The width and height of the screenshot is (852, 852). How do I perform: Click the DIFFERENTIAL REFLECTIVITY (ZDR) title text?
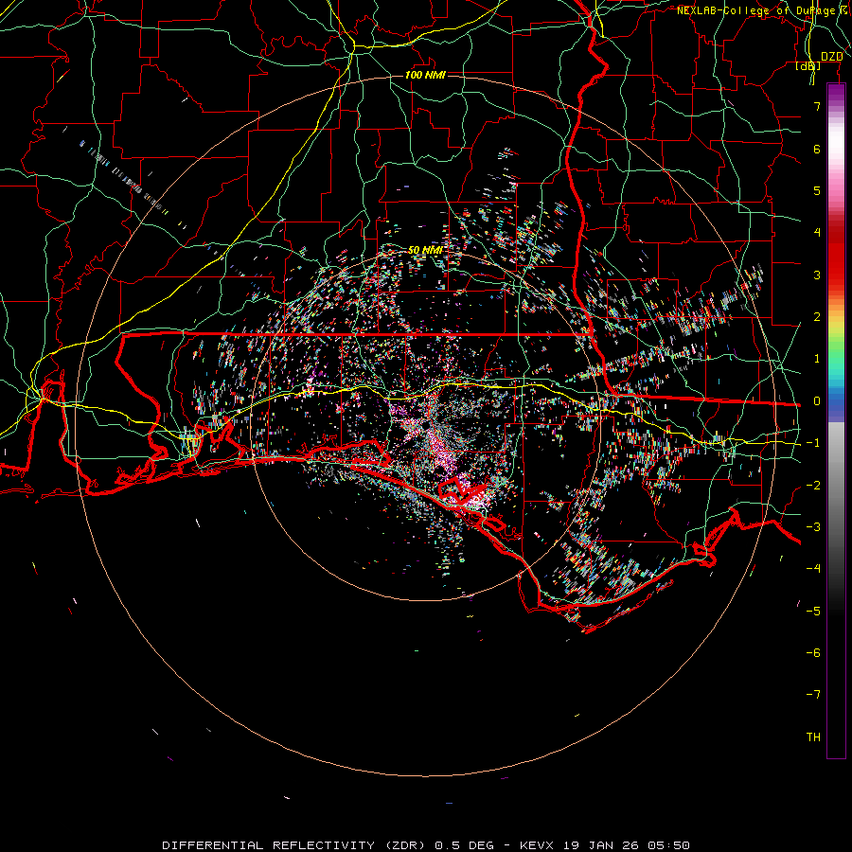coord(295,845)
